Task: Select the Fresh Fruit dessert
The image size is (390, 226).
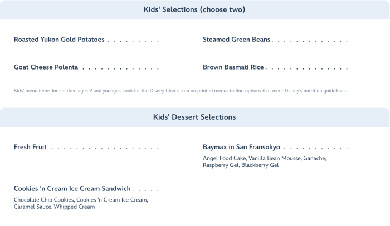Action: [x=30, y=148]
